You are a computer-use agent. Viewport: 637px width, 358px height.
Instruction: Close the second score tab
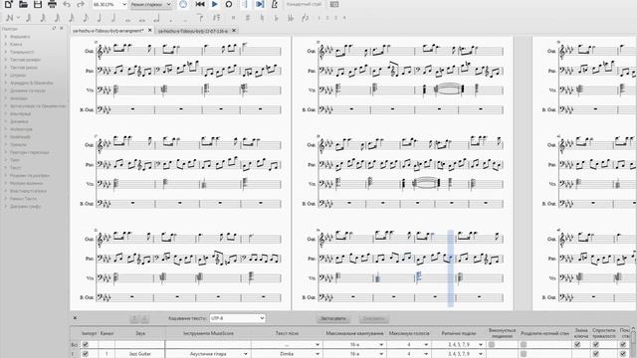pos(234,31)
